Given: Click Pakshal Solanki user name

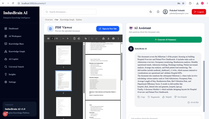Looking at the screenshot, I should pos(177,10).
